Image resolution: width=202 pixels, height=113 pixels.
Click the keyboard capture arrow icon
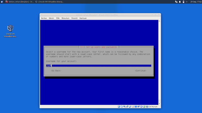tap(147, 106)
